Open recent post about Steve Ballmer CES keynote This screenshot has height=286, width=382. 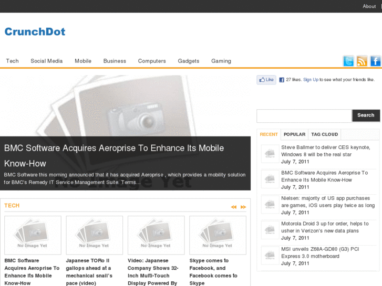pos(325,151)
